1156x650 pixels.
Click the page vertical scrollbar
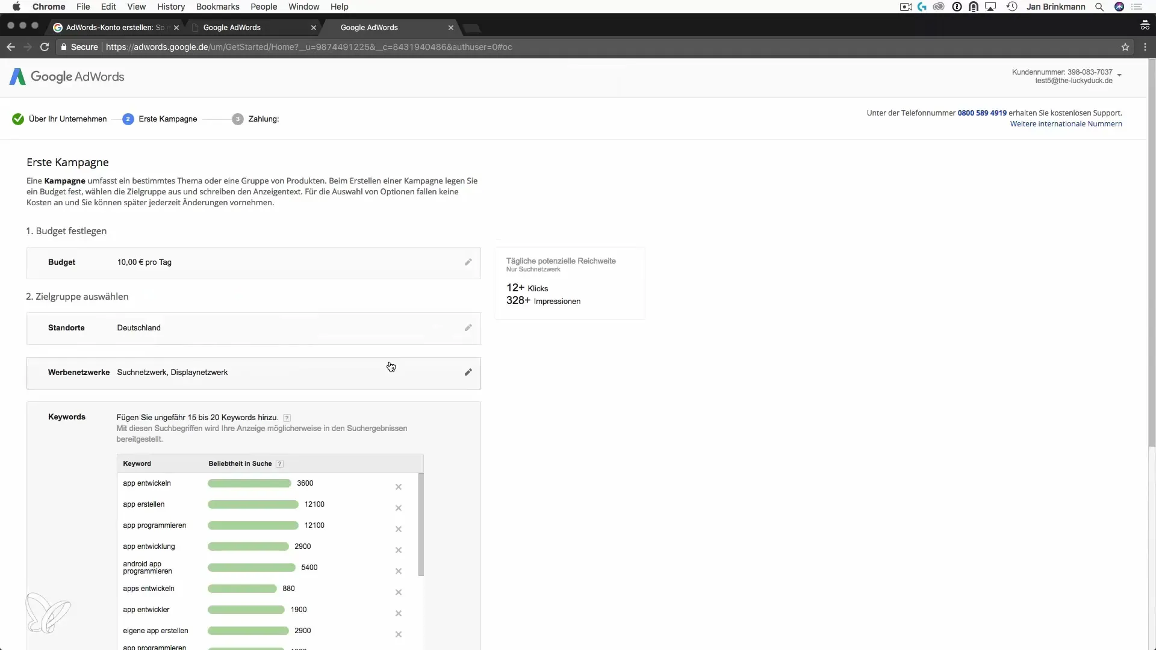(1152, 253)
